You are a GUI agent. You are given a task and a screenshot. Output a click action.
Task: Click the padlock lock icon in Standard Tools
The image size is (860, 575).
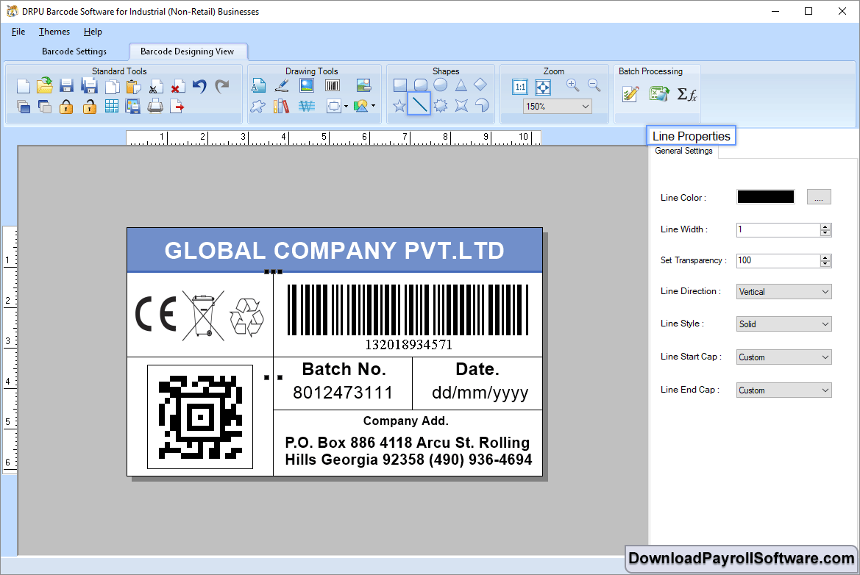[x=65, y=105]
